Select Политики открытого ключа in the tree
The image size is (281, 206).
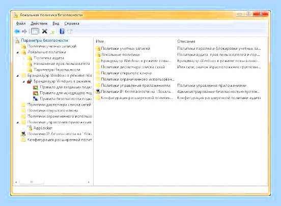[x=52, y=111]
